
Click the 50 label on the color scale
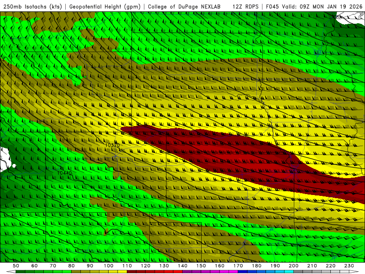16,266
